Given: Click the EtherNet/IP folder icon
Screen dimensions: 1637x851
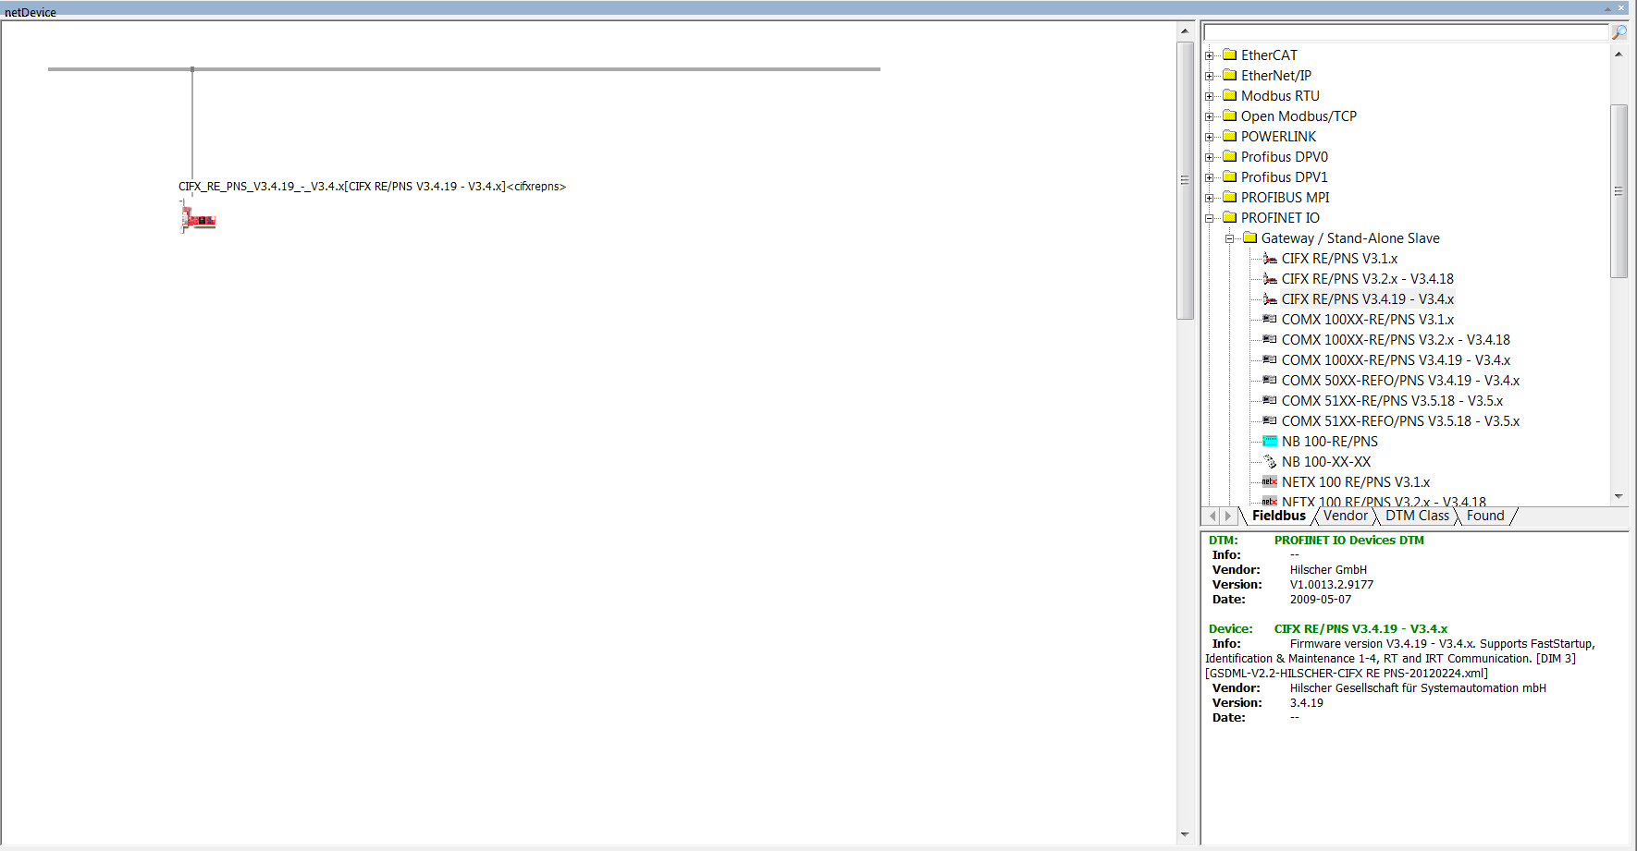Looking at the screenshot, I should [x=1230, y=75].
